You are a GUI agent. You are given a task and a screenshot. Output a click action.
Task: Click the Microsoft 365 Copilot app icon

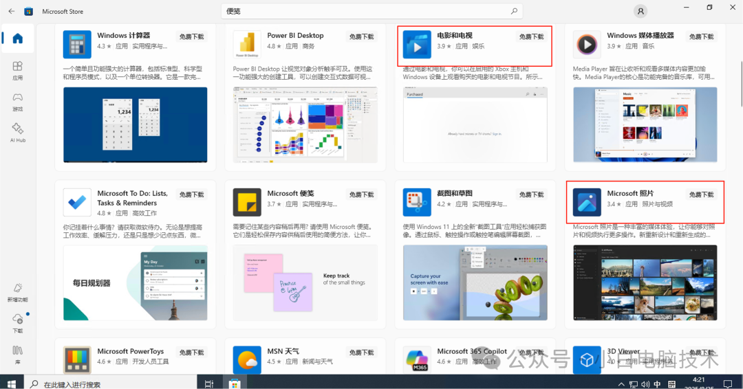point(417,360)
